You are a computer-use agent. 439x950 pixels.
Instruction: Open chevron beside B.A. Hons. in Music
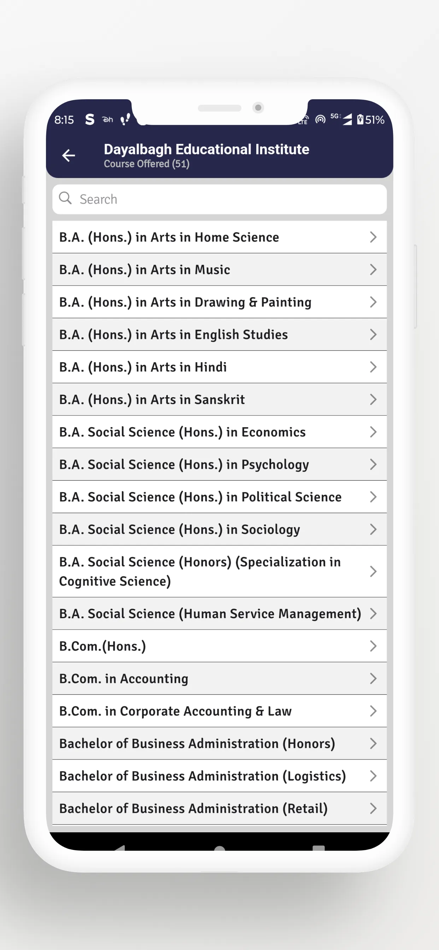373,270
